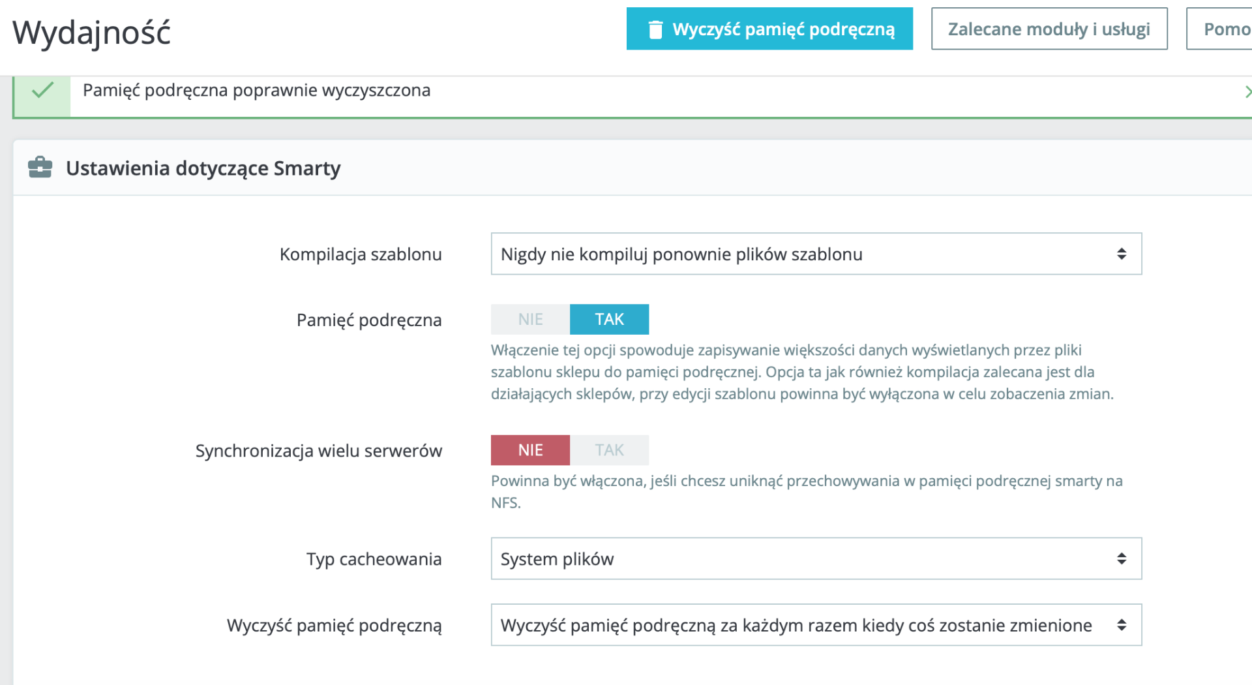Viewport: 1252px width, 685px height.
Task: Open the Typ cacheowania dropdown
Action: [x=815, y=558]
